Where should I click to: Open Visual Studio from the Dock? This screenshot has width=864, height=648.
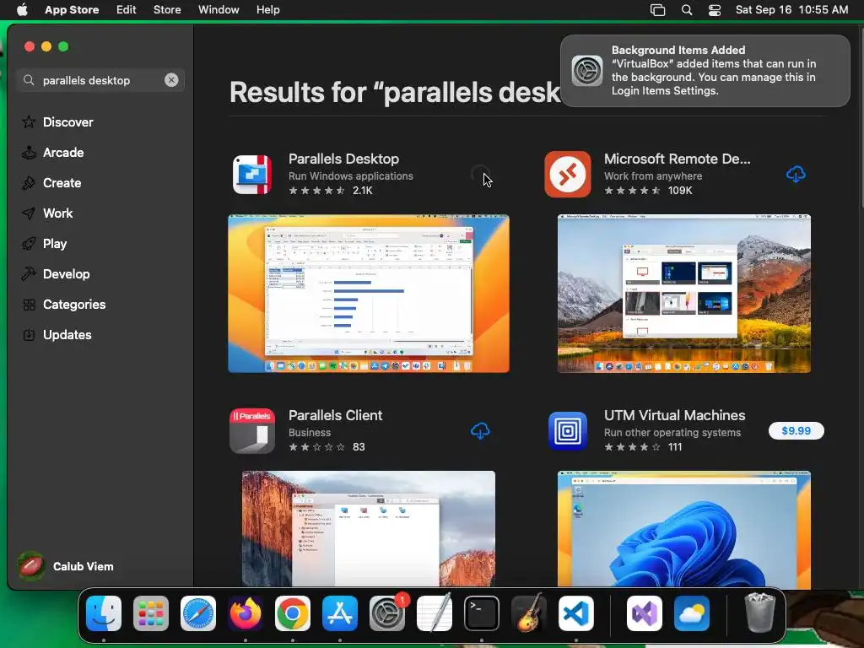pos(644,613)
